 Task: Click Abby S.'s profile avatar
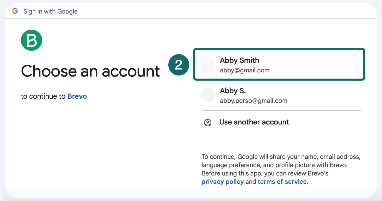(208, 95)
